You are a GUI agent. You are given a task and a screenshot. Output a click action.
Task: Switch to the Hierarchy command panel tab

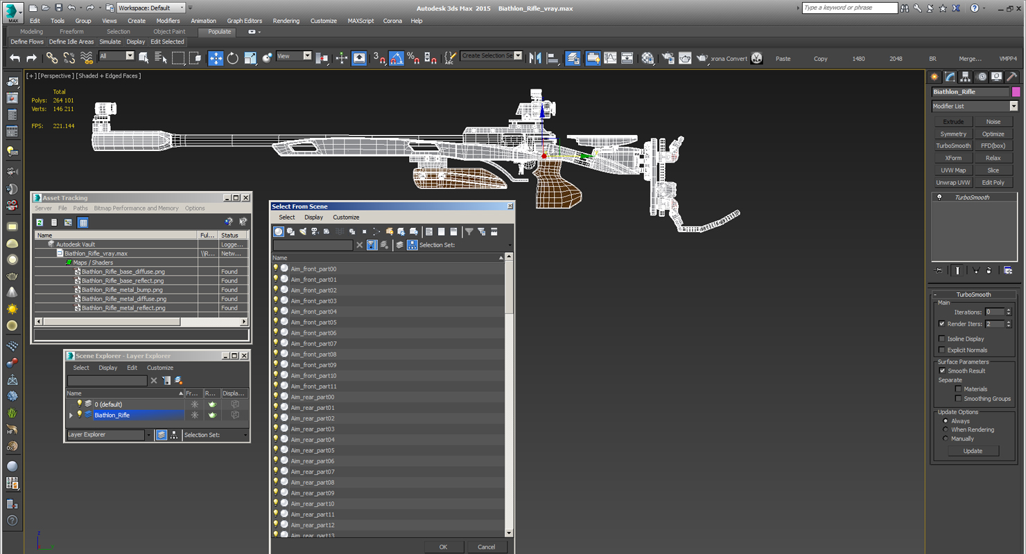(x=966, y=77)
